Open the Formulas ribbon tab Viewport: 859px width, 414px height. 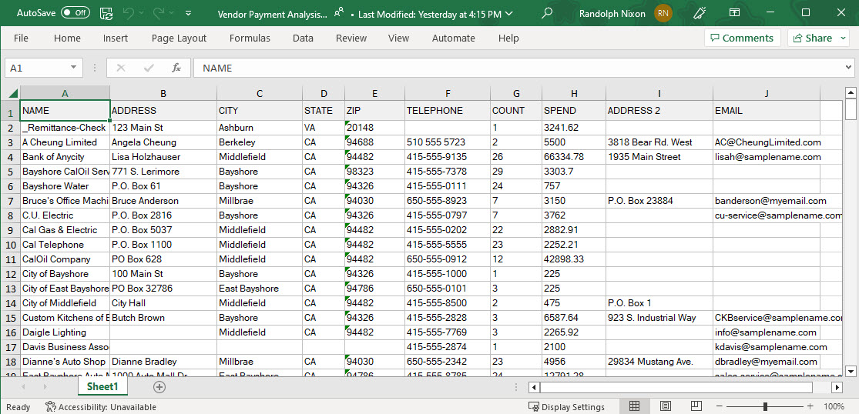[250, 38]
